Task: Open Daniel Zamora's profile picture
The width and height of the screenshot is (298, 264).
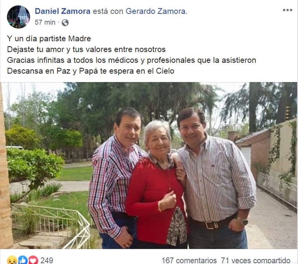Action: 18,17
